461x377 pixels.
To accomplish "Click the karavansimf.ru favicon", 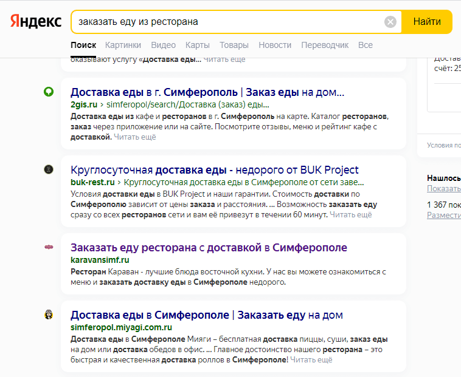I will (49, 247).
